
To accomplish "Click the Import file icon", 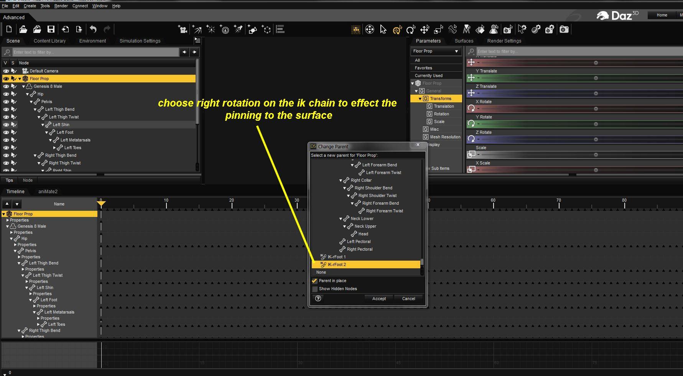I will point(65,29).
